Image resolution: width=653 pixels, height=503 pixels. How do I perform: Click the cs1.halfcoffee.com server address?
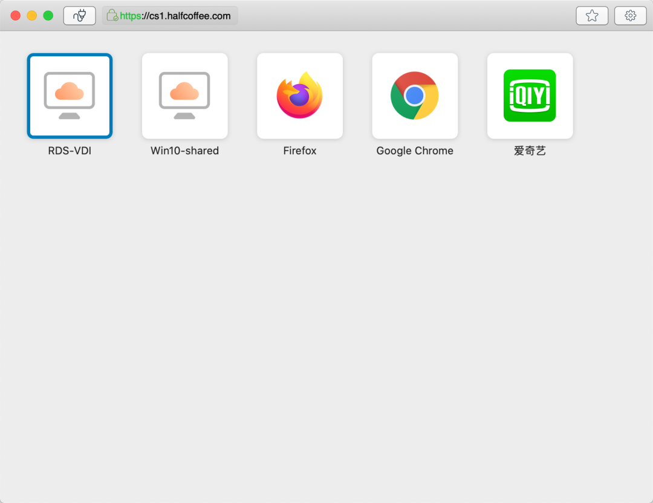point(175,16)
